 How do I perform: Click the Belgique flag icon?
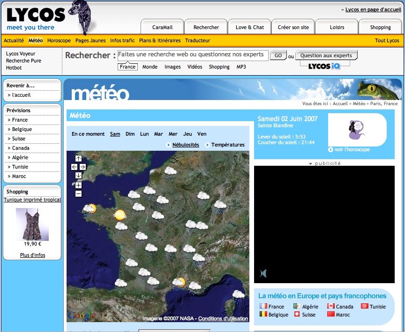(x=263, y=314)
